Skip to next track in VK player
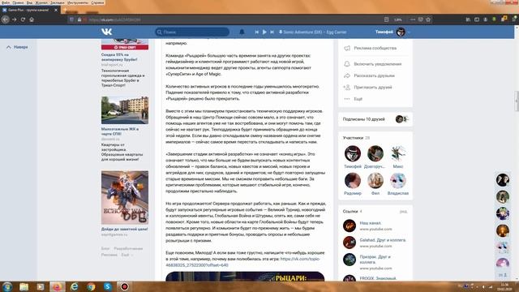 coord(272,32)
